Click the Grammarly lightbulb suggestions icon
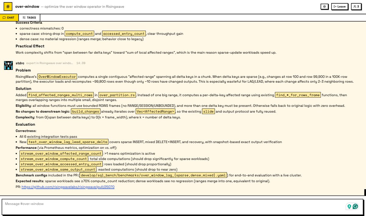This screenshot has width=366, height=216. 349,207
